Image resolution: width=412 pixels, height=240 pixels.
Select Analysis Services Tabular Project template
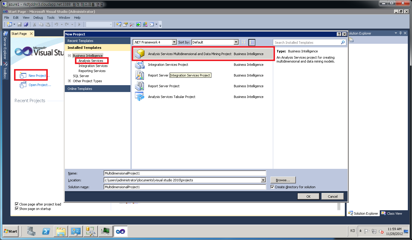[x=202, y=97]
